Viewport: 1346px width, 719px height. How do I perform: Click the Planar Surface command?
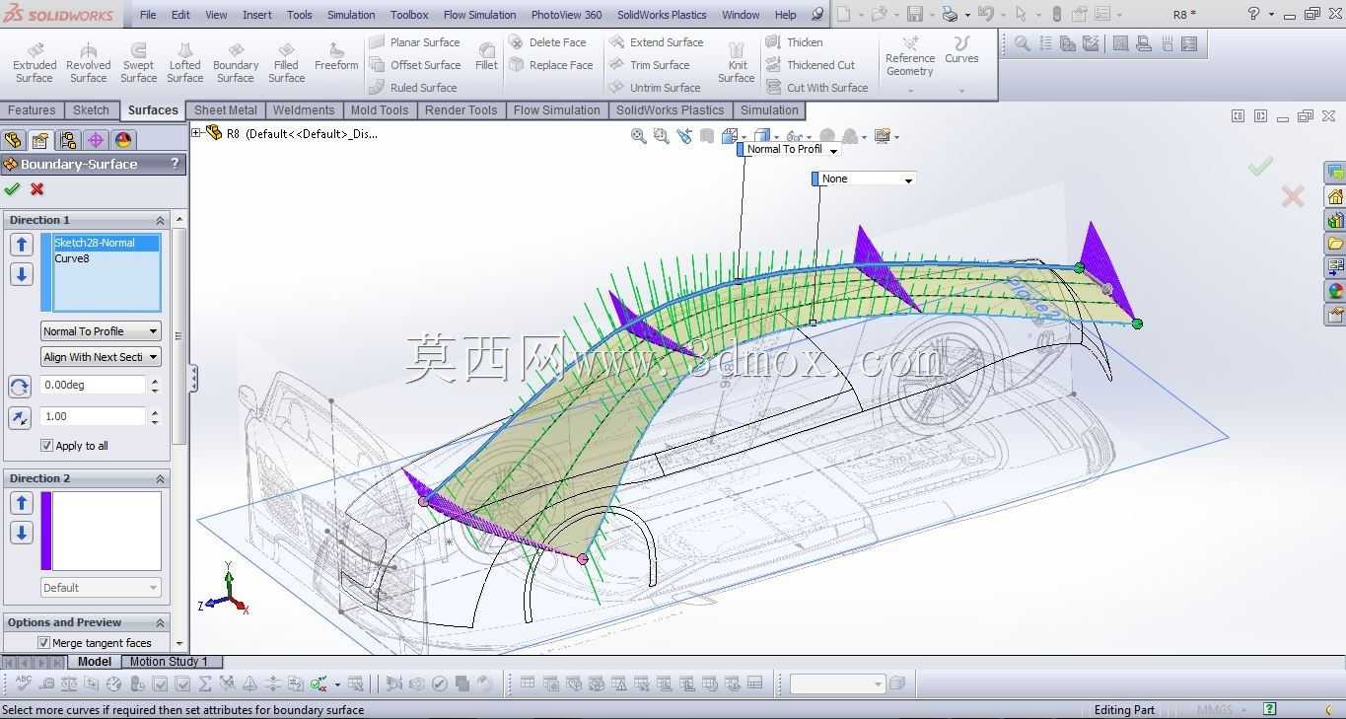point(414,42)
